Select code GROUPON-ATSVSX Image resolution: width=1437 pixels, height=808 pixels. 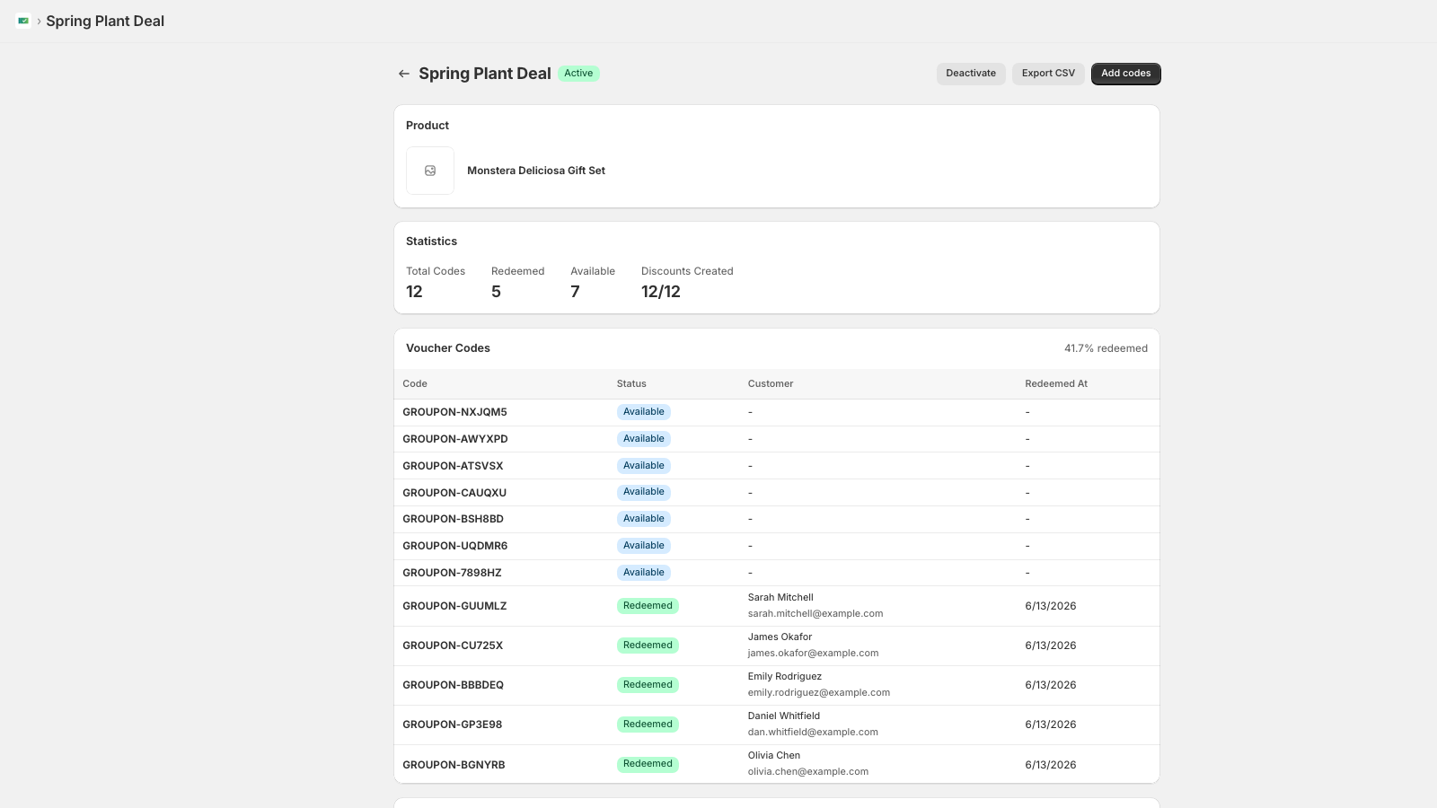pyautogui.click(x=453, y=466)
